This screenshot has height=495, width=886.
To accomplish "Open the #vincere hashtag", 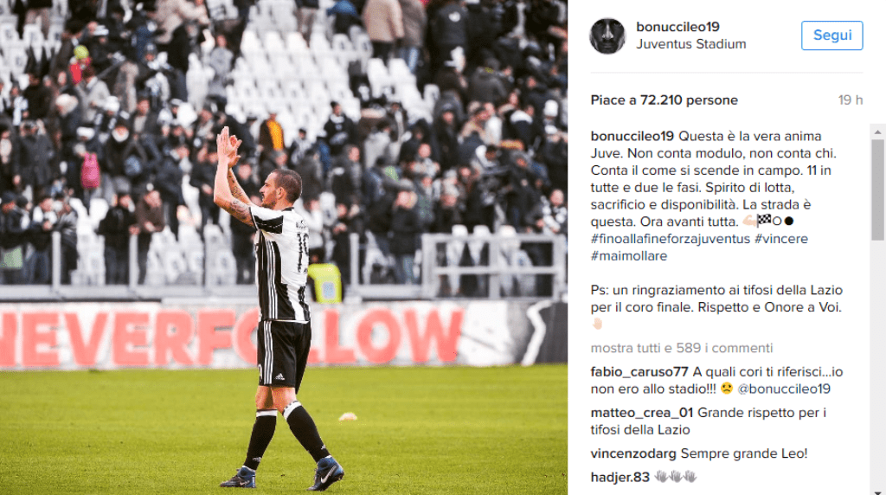I will [781, 239].
